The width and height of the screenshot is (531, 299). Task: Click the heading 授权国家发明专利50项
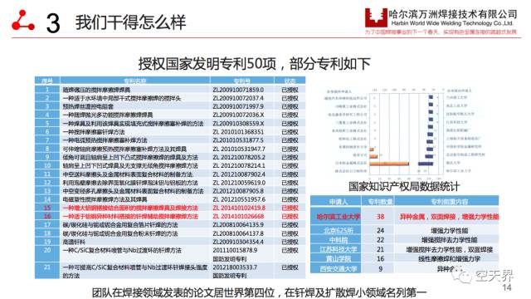point(207,63)
